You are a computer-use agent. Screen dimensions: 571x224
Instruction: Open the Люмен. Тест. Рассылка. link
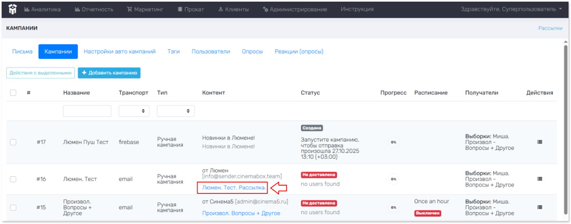pyautogui.click(x=234, y=188)
